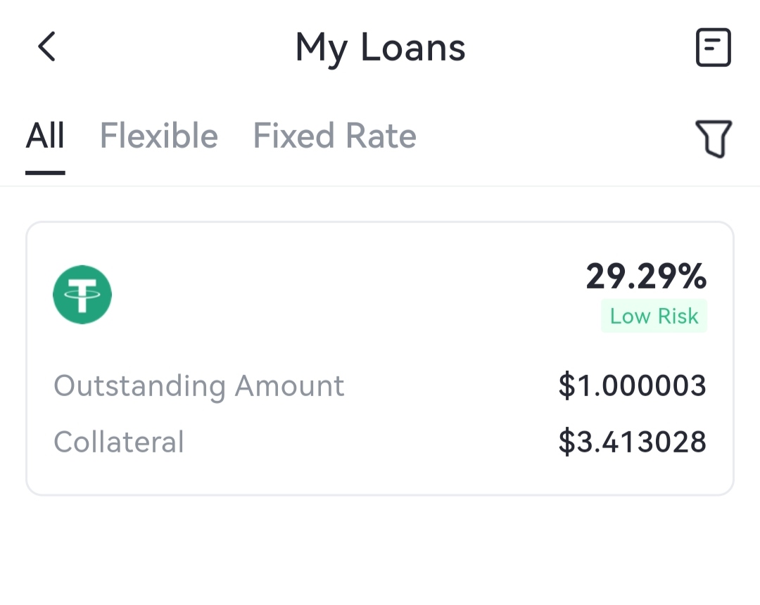Tap the Low Risk badge
Image resolution: width=760 pixels, height=605 pixels.
654,317
